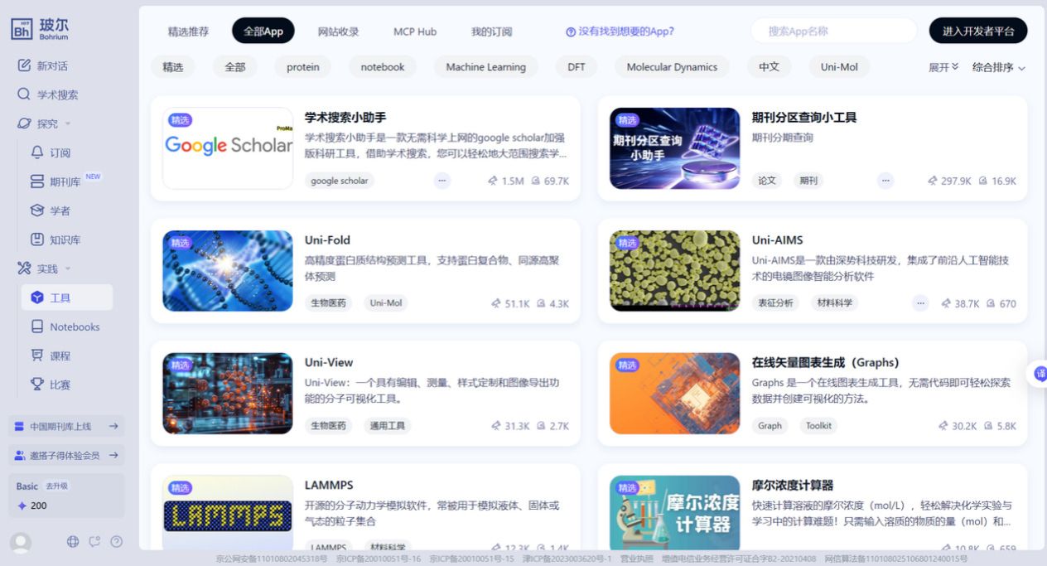The width and height of the screenshot is (1047, 566).
Task: Toggle the Machine Learning filter chip
Action: click(485, 67)
